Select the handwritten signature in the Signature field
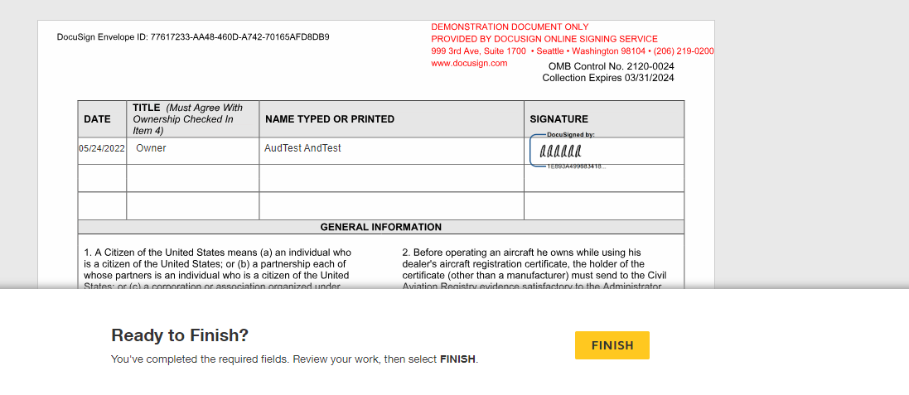909x395 pixels. pos(560,152)
